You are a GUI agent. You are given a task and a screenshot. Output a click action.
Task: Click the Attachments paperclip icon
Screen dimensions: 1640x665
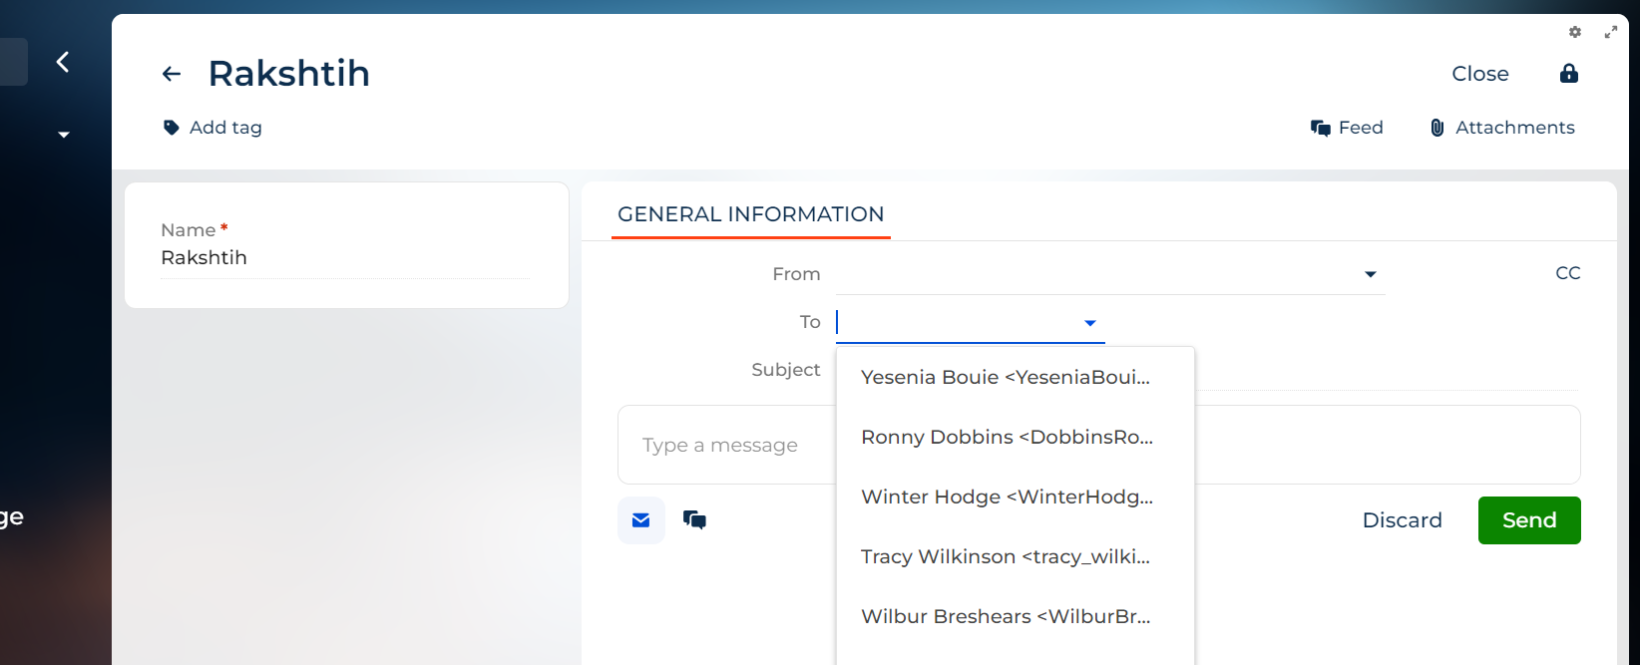click(x=1437, y=128)
